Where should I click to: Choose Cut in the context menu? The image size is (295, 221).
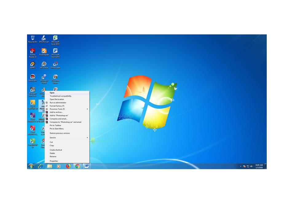(67, 142)
